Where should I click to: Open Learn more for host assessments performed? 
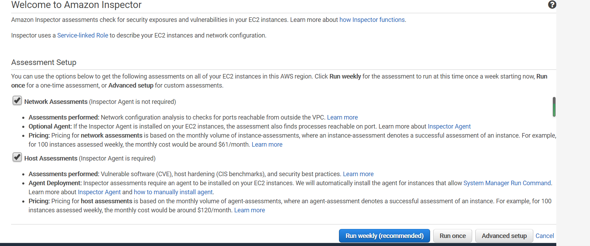click(x=358, y=174)
